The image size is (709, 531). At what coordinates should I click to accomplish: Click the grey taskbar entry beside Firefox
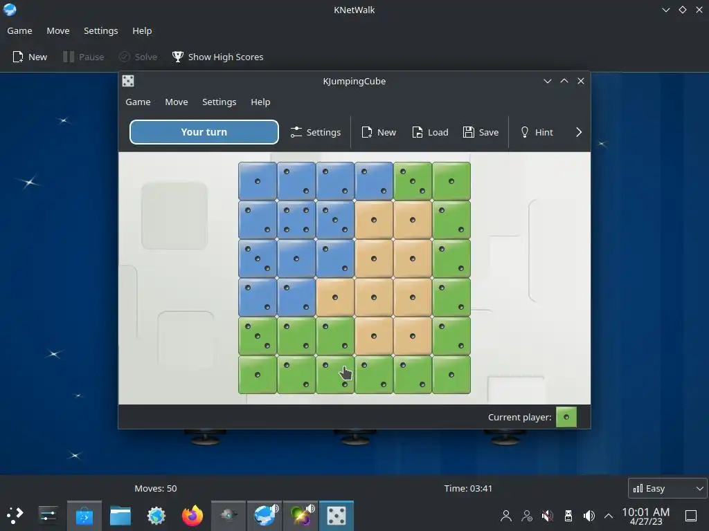(228, 516)
